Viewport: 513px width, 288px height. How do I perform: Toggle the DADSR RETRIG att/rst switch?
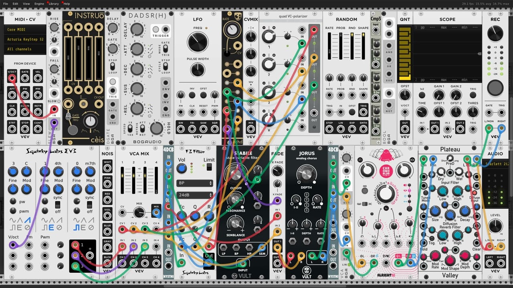coord(143,129)
